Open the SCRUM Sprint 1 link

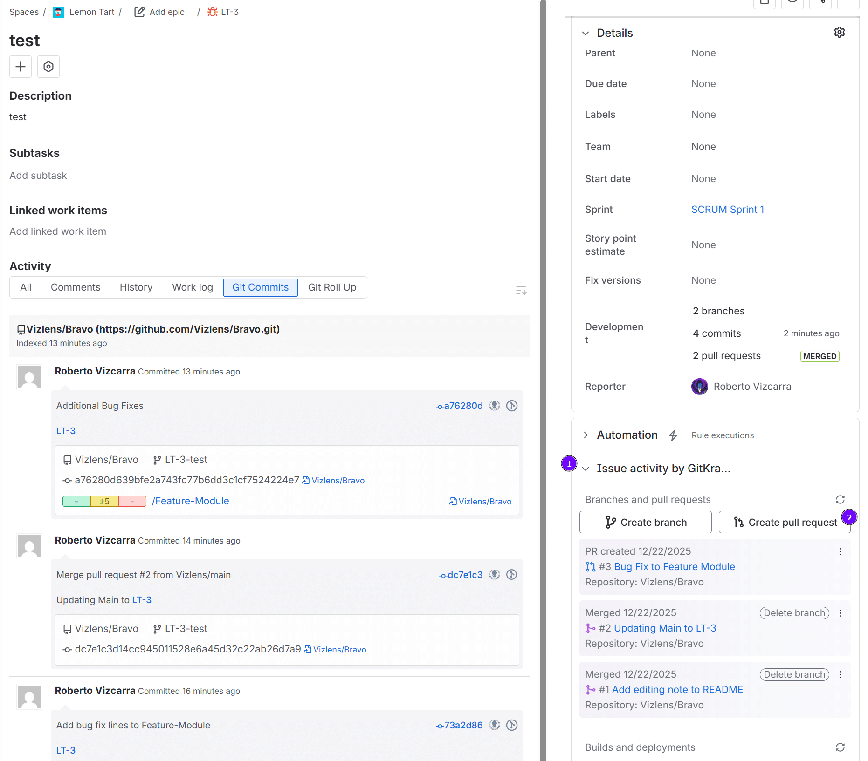727,210
